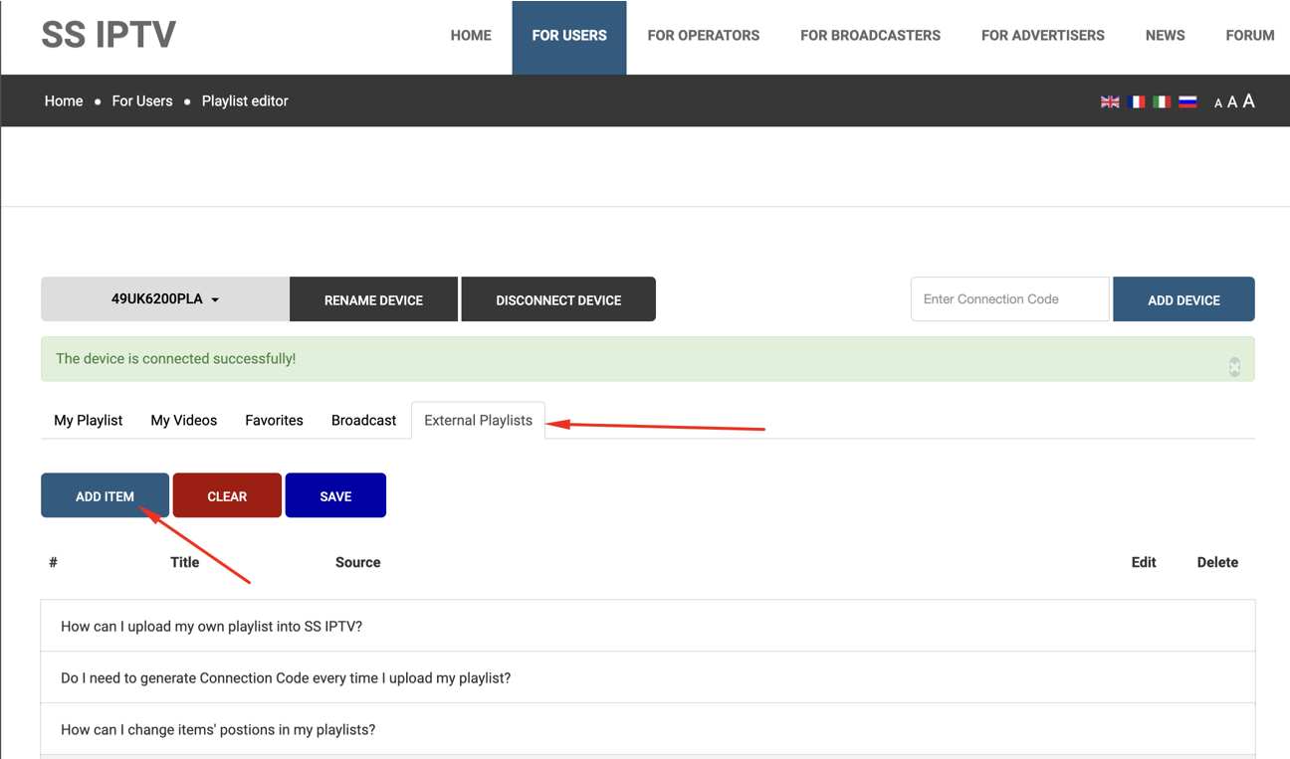Click the red CLEAR button
The image size is (1290, 759).
227,495
